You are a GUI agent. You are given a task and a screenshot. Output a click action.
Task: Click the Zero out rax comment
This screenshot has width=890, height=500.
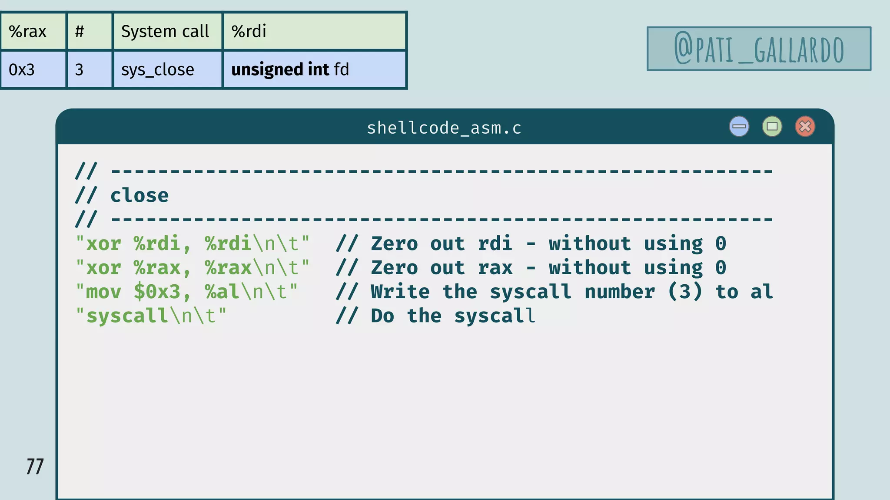[x=531, y=268]
